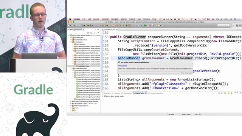Switch to the Problems tab
Viewport: 242px width, 136px height.
[107, 93]
